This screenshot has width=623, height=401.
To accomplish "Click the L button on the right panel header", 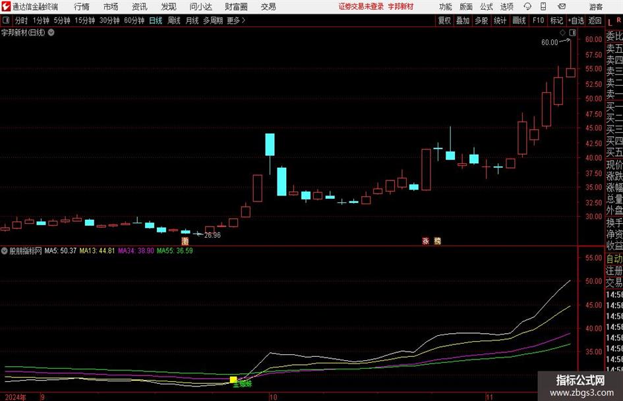I will click(610, 23).
